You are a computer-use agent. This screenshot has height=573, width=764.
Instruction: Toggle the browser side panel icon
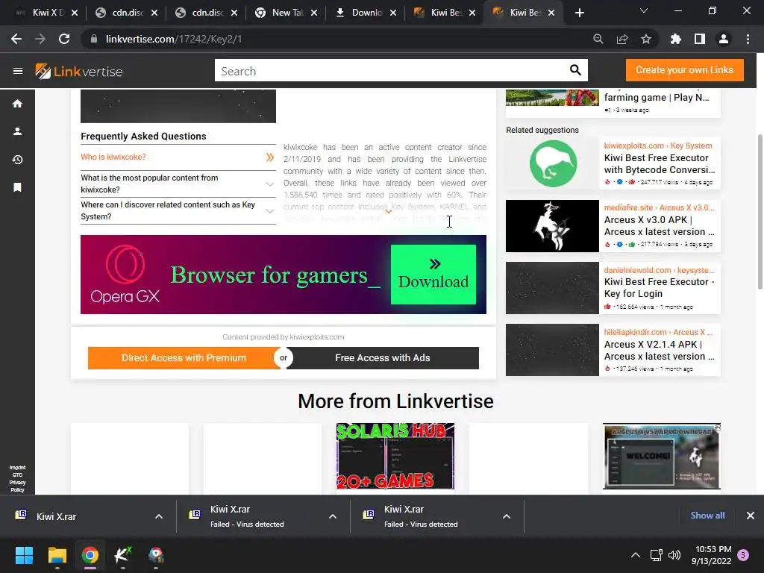pos(700,39)
